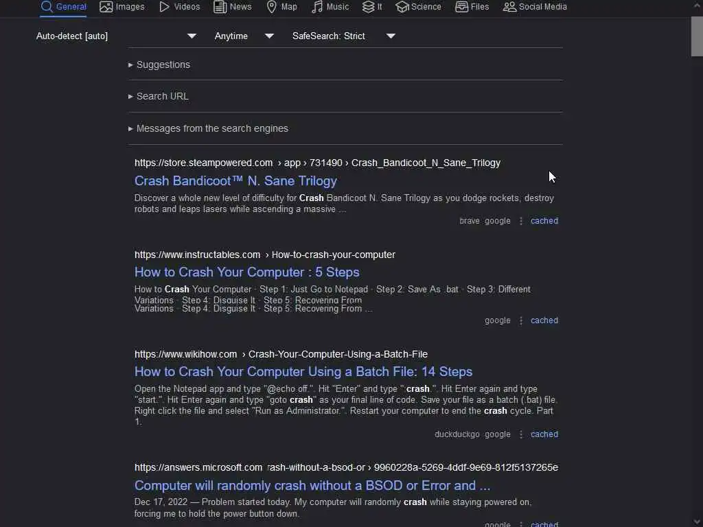Click the answers.microsoft.com URL text

198,467
